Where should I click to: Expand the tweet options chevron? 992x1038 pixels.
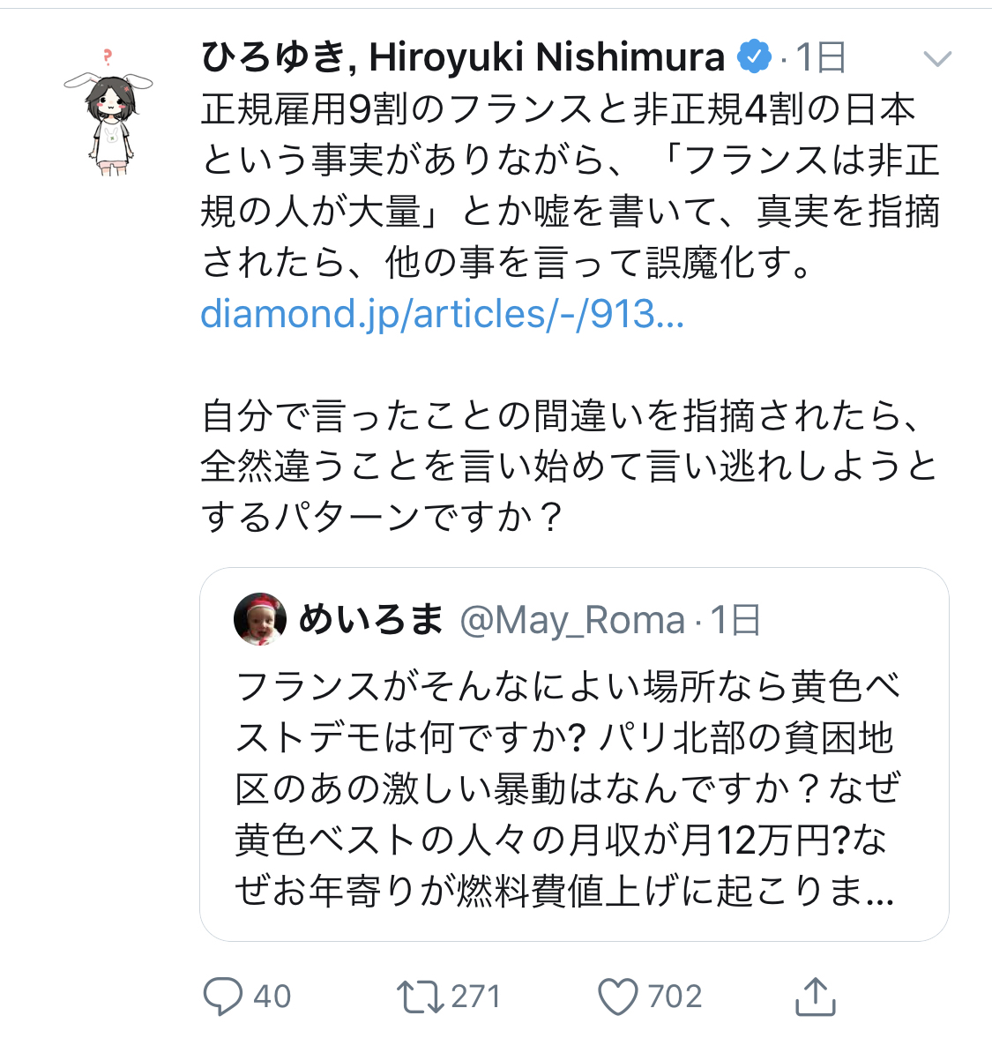pos(936,59)
